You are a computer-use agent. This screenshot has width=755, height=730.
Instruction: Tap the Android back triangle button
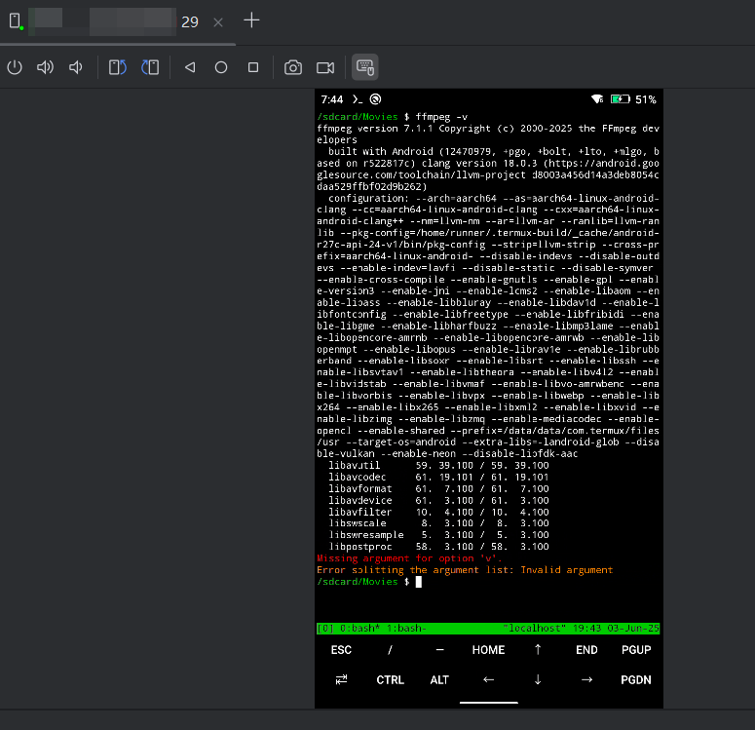[190, 67]
